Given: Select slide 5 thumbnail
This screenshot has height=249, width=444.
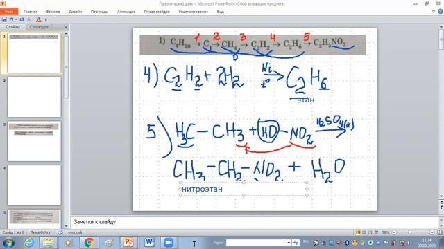Looking at the screenshot, I should click(34, 219).
